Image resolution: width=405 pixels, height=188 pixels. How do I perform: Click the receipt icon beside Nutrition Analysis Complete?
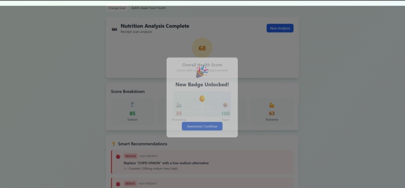(114, 29)
